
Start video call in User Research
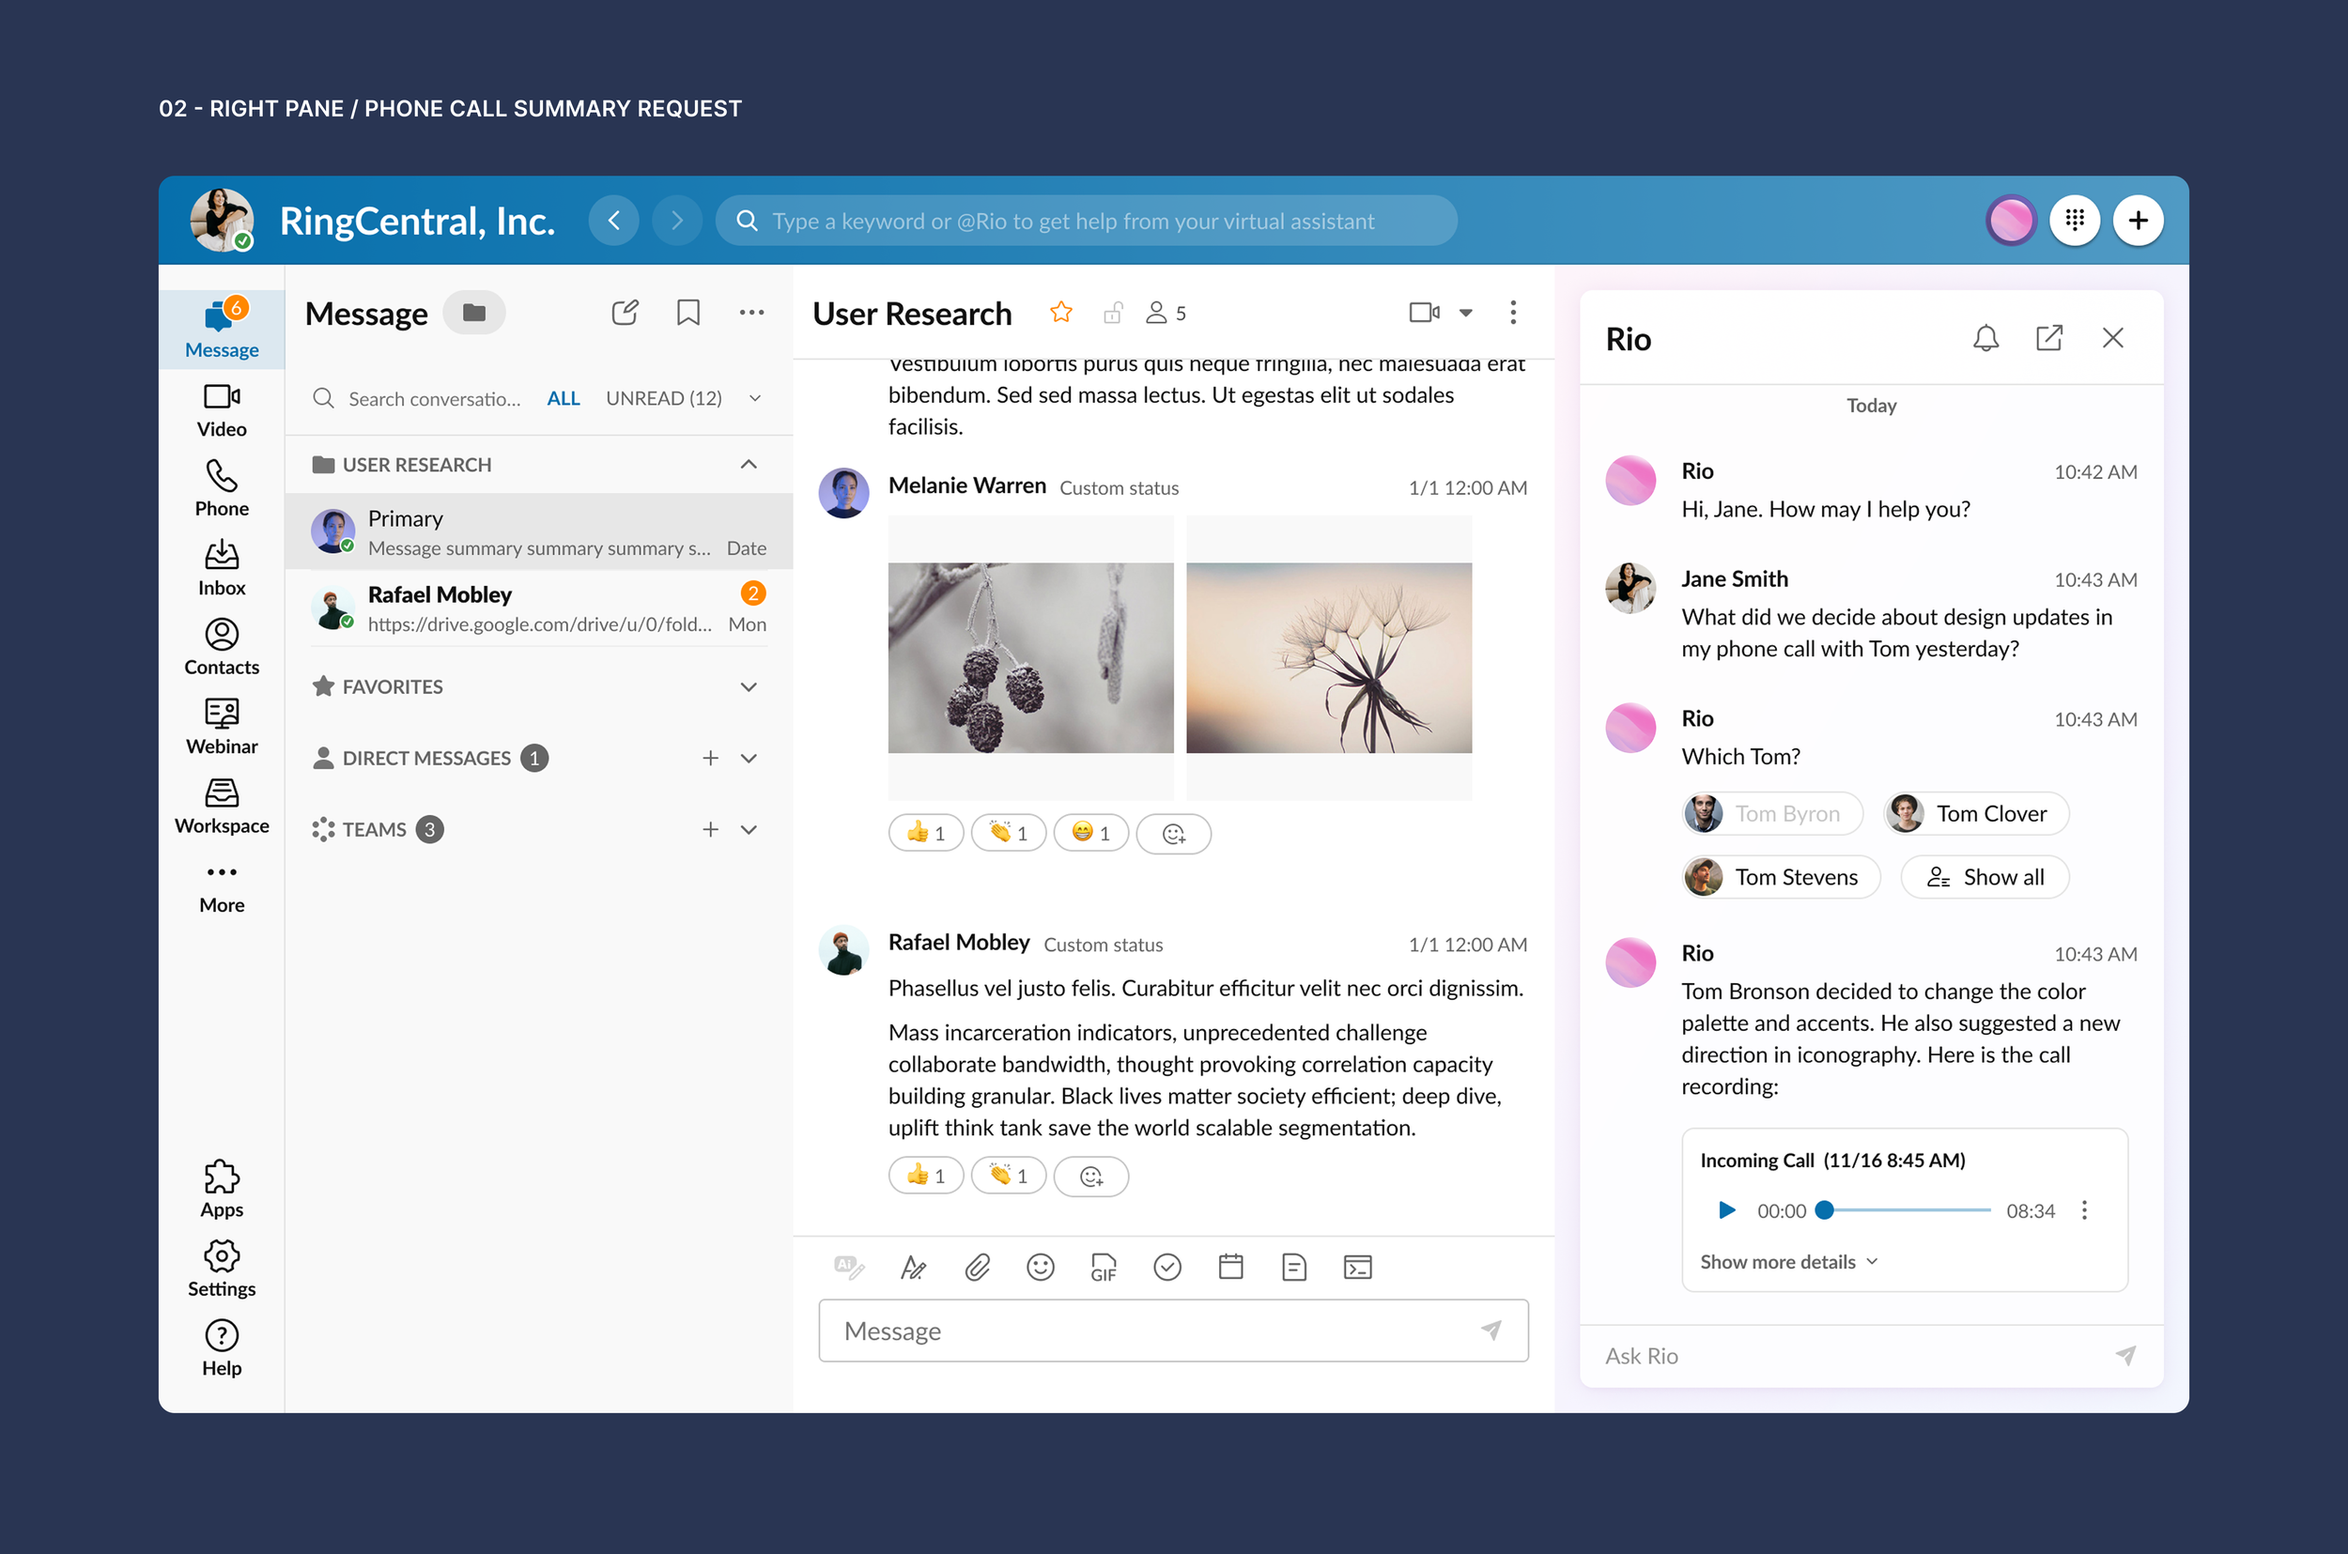coord(1423,314)
